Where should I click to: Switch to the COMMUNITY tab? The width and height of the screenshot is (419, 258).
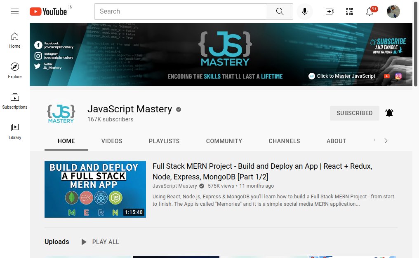tap(224, 141)
